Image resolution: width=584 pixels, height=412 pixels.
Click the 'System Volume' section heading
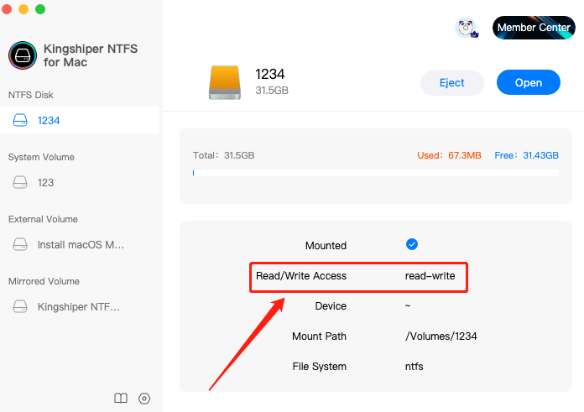[x=41, y=157]
